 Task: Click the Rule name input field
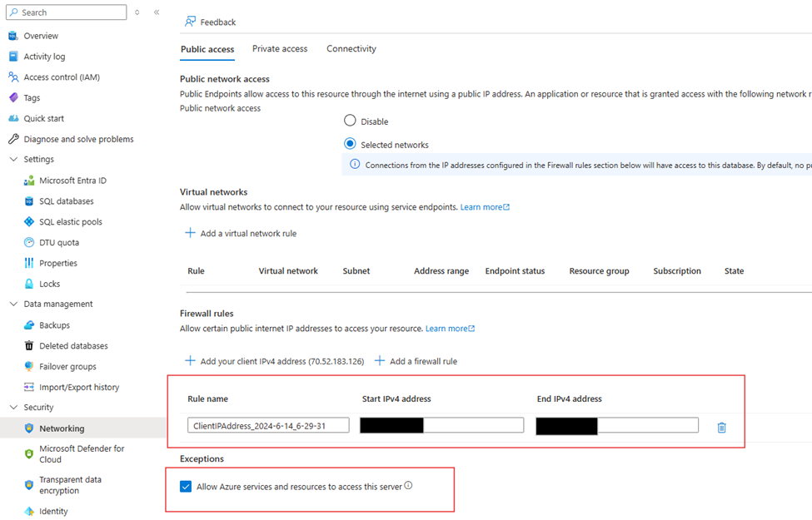click(x=268, y=426)
